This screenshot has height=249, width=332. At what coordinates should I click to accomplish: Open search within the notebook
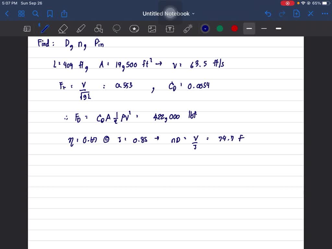coord(36,14)
